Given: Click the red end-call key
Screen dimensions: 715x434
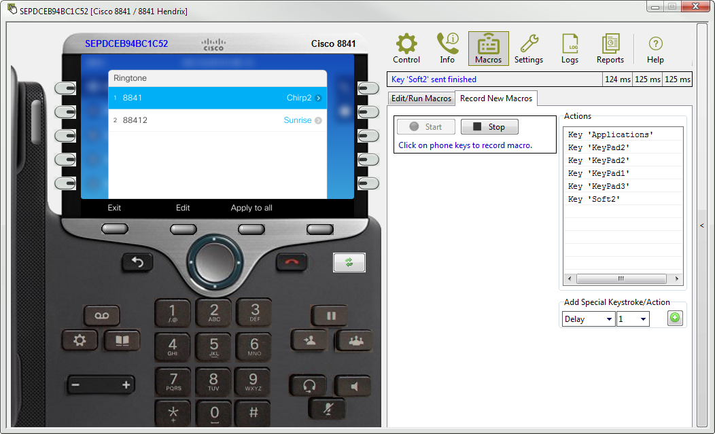Looking at the screenshot, I should click(292, 262).
